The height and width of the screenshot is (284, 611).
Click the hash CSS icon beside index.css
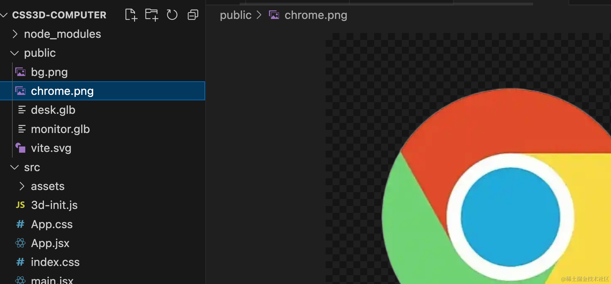pyautogui.click(x=20, y=262)
